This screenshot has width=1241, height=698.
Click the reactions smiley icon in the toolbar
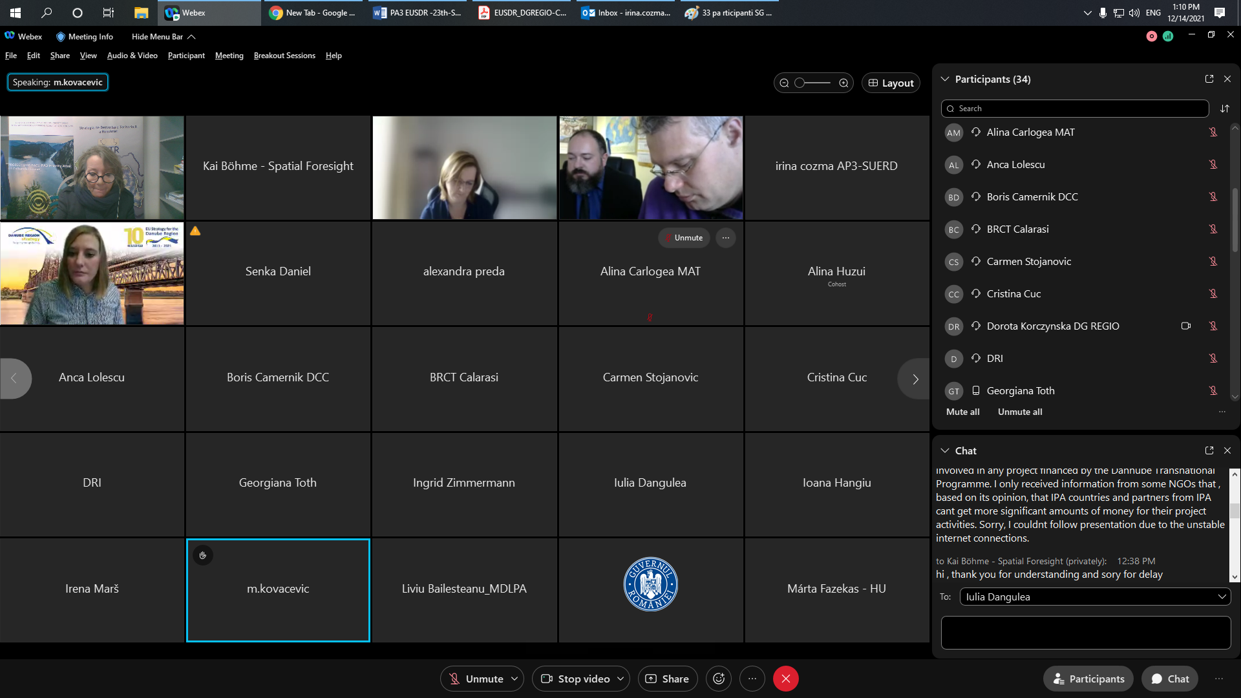(719, 679)
